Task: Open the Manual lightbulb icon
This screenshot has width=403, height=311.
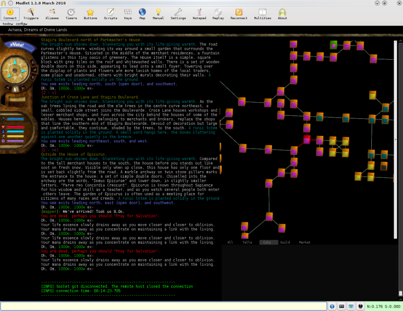Action: (x=158, y=14)
